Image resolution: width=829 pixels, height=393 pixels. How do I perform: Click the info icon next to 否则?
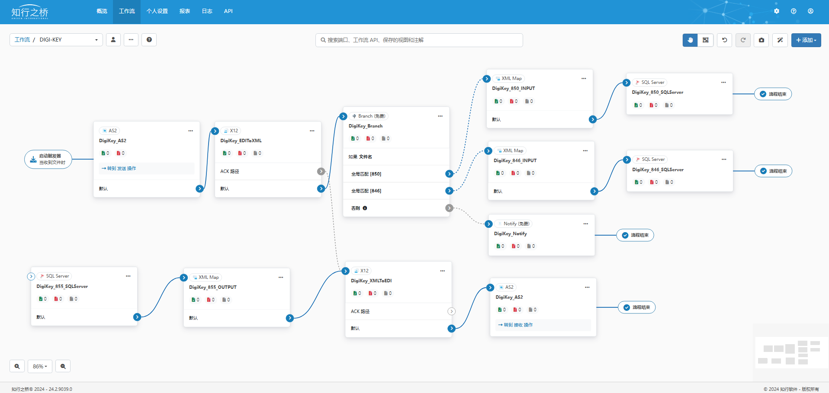tap(365, 208)
